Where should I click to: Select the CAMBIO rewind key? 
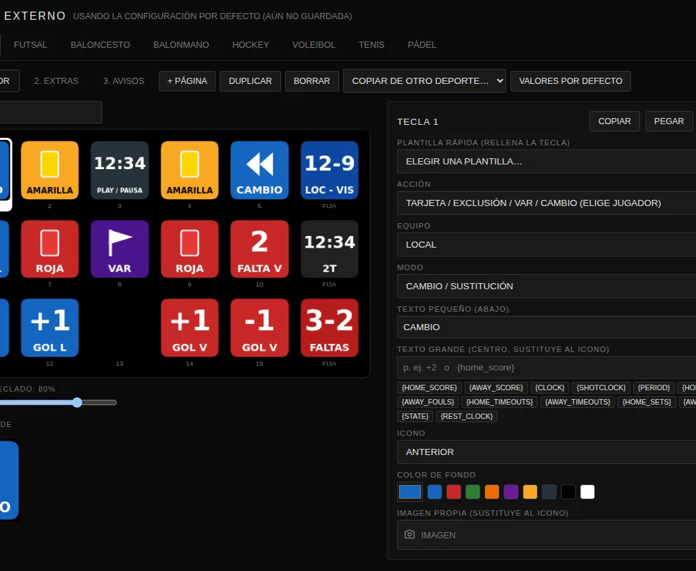pos(259,170)
